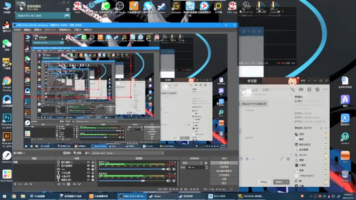Expand 设置 dropdown in QQ chat
Viewport: 356px width, 200px height.
click(267, 90)
